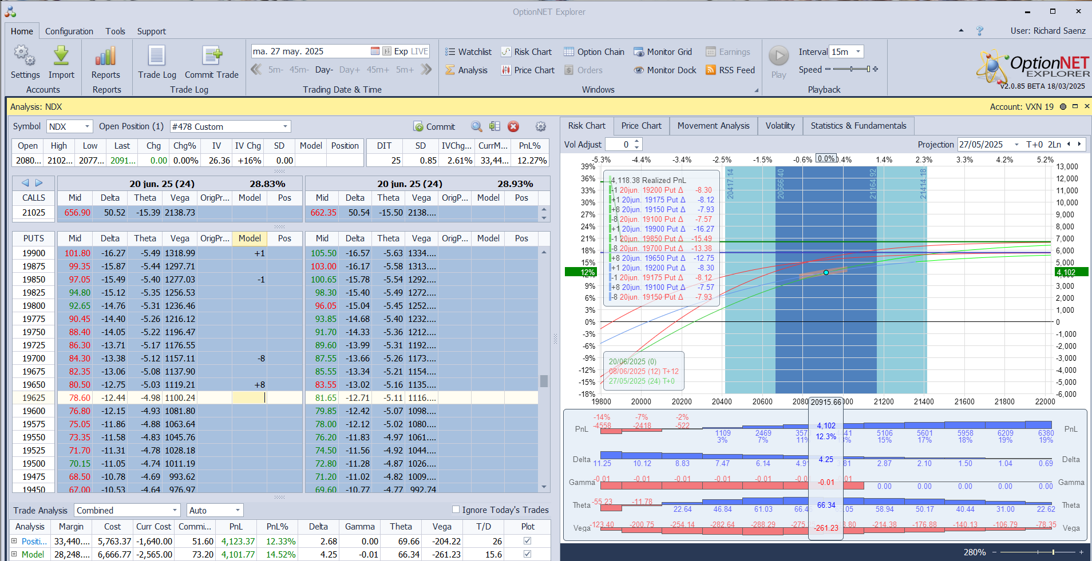Image resolution: width=1092 pixels, height=561 pixels.
Task: Launch the dialog of the Windows ribbon group
Action: (x=756, y=90)
